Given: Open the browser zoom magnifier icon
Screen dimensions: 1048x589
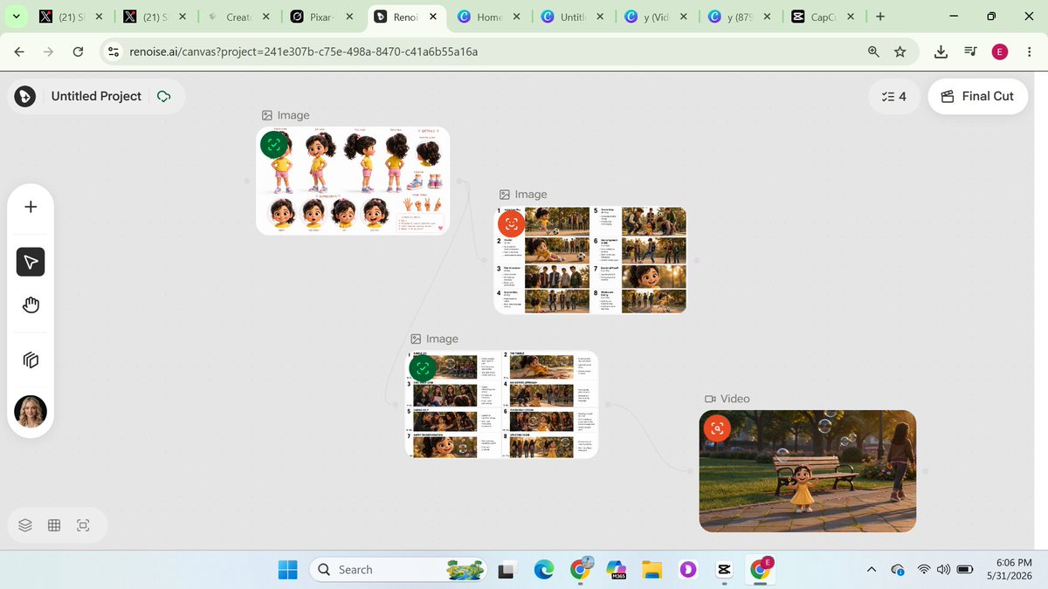Looking at the screenshot, I should [x=873, y=51].
